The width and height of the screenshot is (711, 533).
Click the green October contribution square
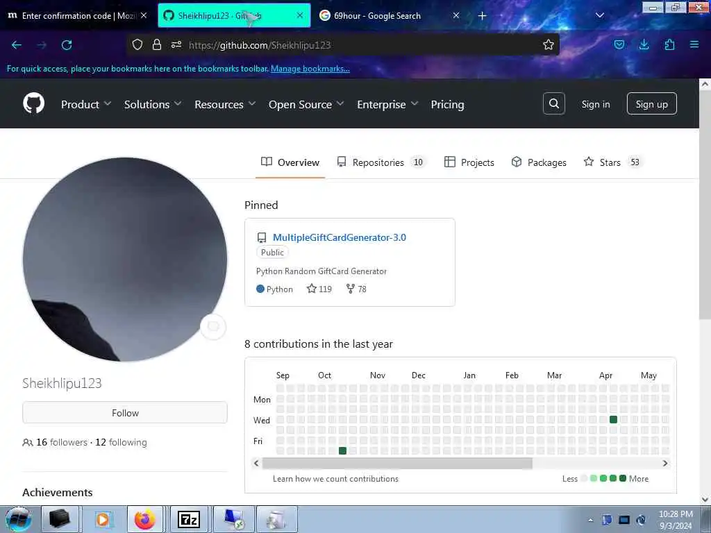click(342, 450)
